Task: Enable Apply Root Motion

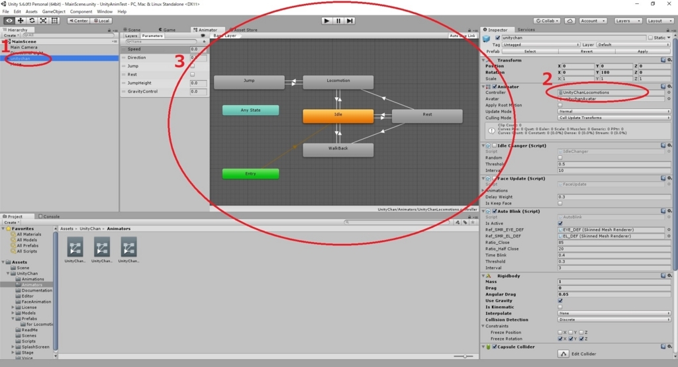Action: click(x=560, y=105)
